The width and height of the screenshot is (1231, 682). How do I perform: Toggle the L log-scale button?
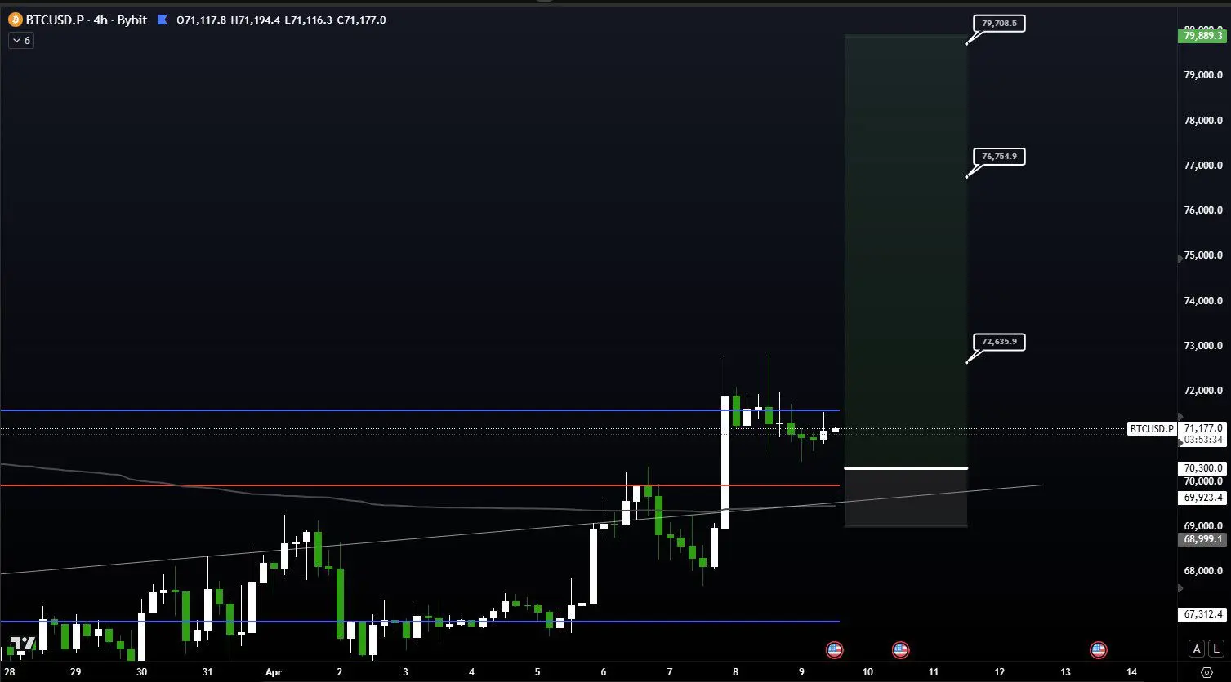click(1216, 649)
